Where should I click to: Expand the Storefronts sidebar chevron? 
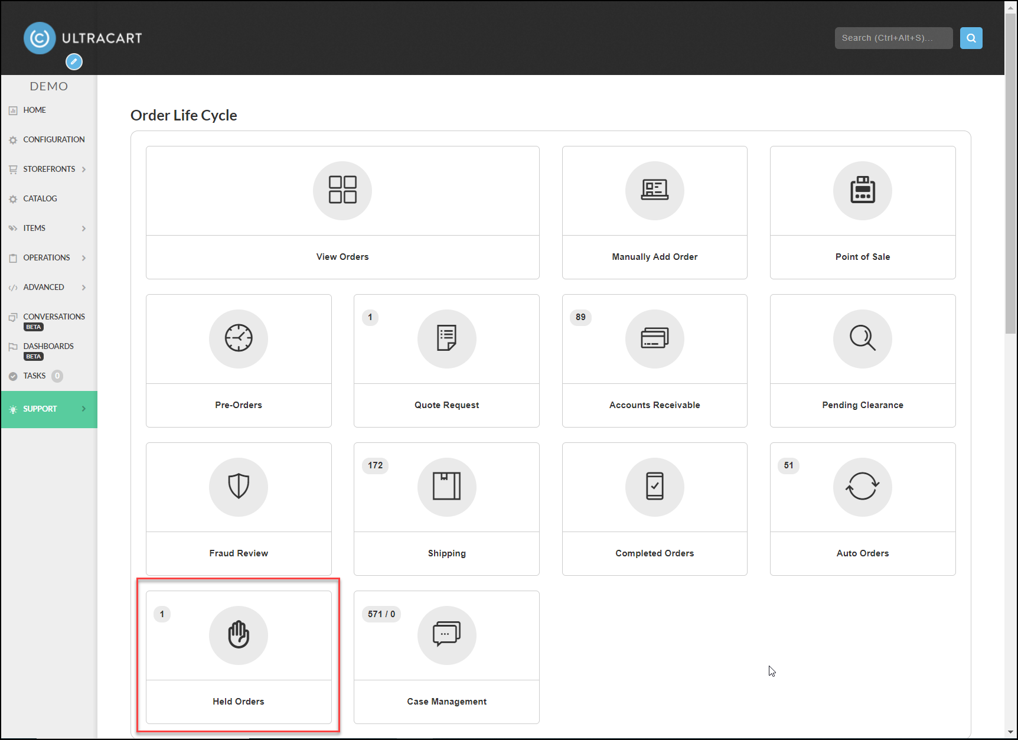84,169
